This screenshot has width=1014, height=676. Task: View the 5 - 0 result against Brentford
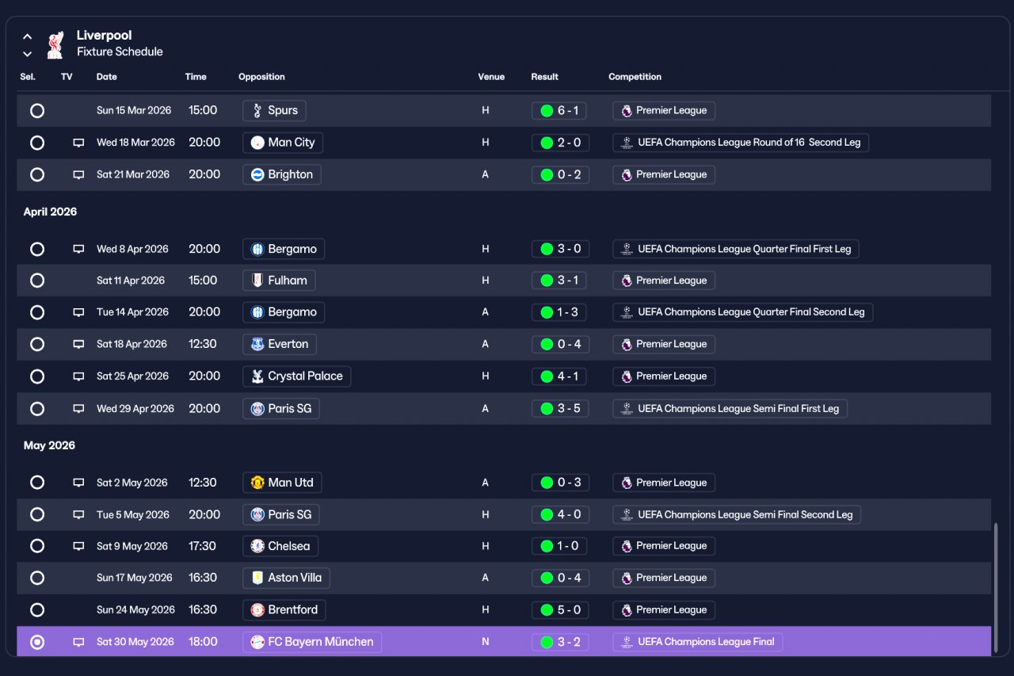(560, 610)
